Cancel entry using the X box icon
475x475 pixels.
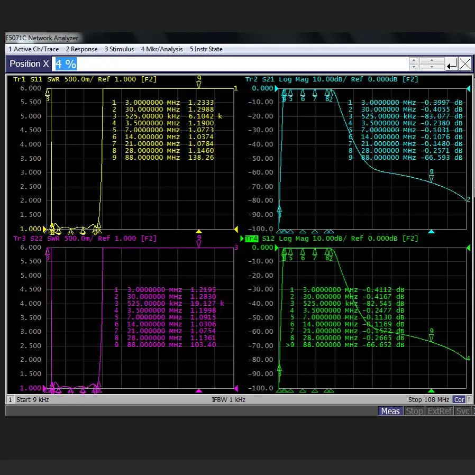465,65
